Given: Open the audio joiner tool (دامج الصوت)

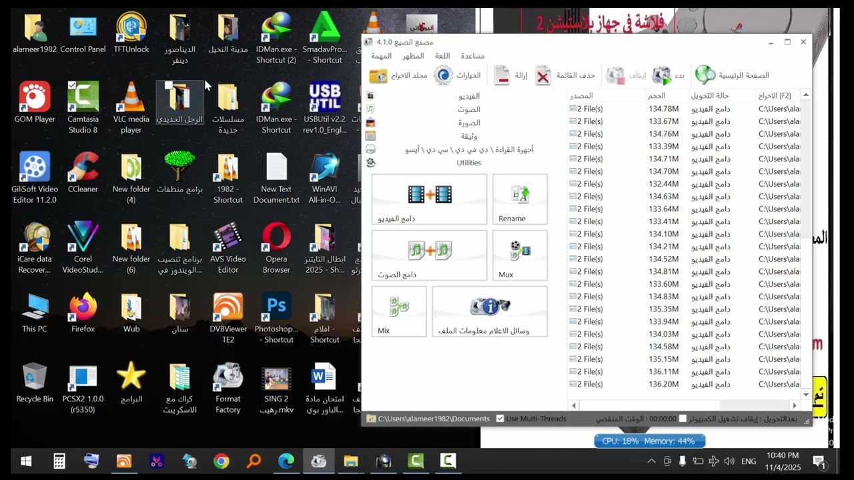Looking at the screenshot, I should 429,255.
